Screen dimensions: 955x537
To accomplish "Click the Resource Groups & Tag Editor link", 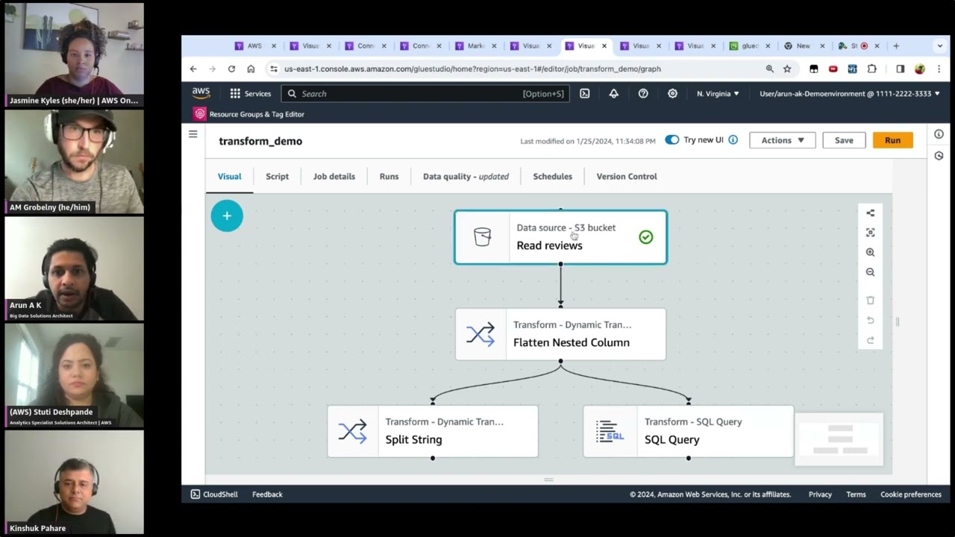I will 257,114.
